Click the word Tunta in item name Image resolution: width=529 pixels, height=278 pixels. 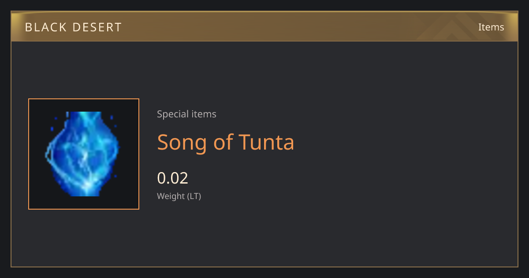click(266, 143)
